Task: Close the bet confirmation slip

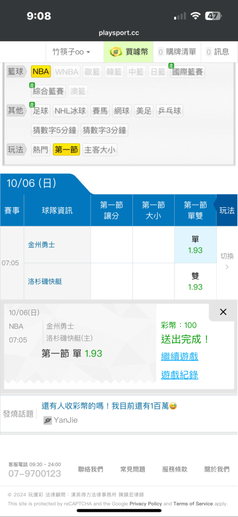Action: point(223,312)
